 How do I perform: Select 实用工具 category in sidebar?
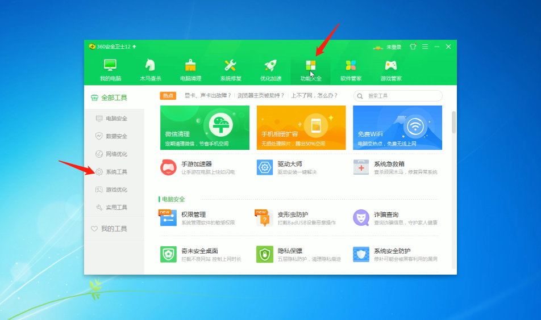click(x=114, y=207)
